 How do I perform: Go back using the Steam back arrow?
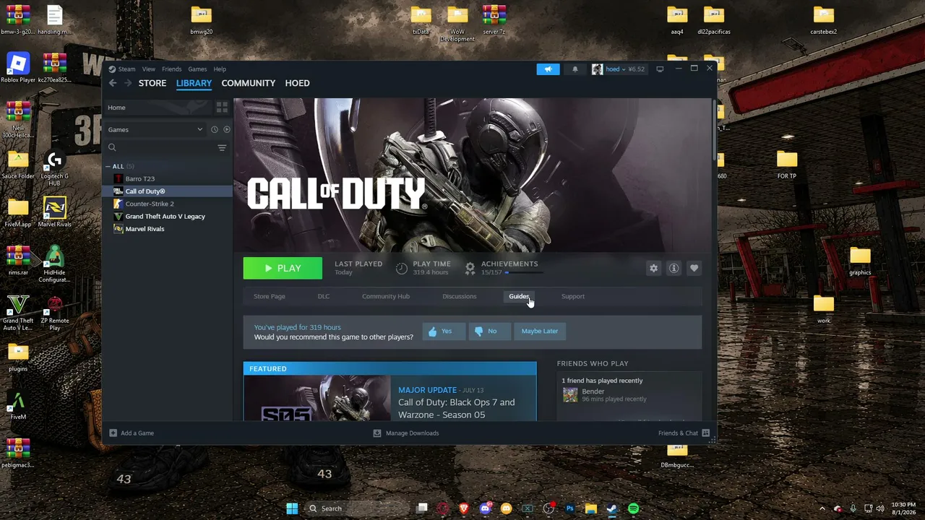coord(113,83)
